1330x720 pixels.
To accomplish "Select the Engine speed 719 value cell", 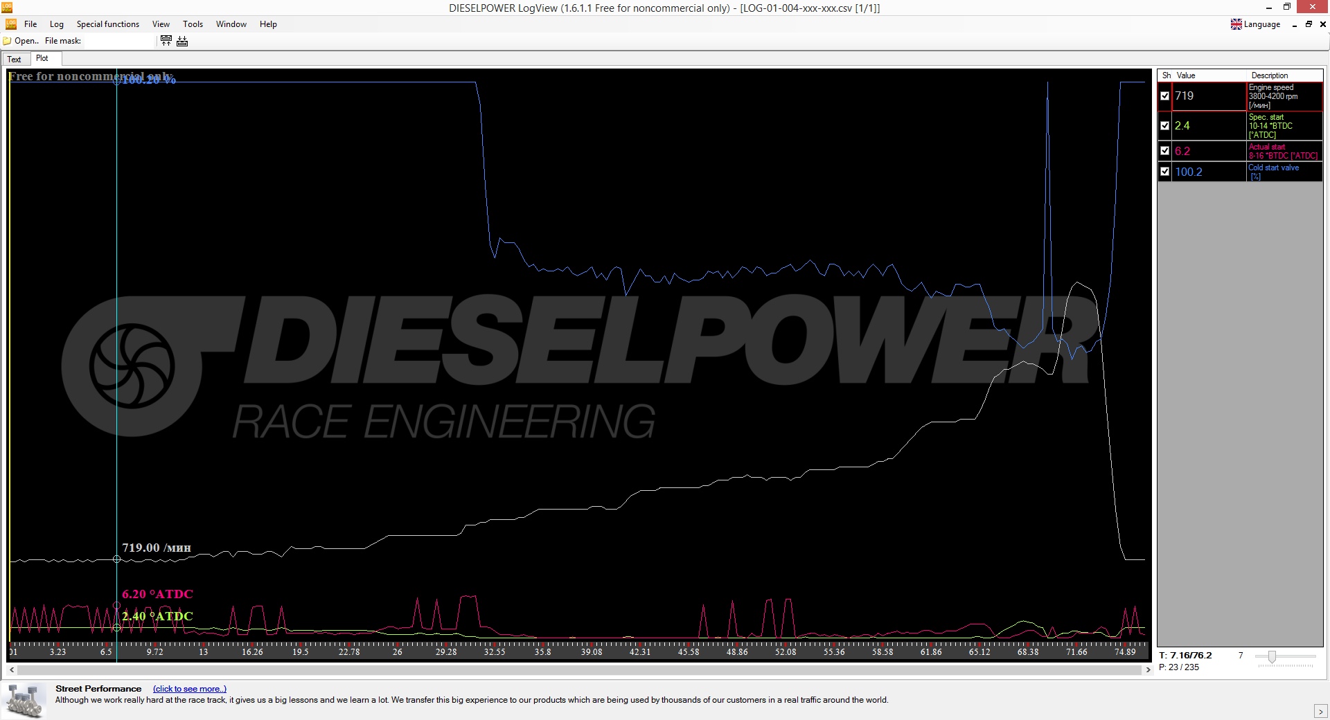I will click(1209, 96).
